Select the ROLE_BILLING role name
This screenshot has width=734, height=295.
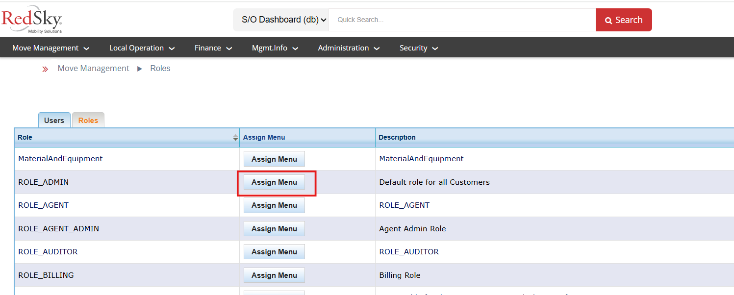coord(46,275)
